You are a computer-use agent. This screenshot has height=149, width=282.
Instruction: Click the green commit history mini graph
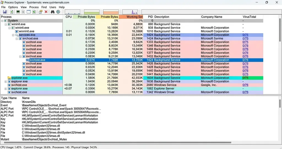coord(92,12)
